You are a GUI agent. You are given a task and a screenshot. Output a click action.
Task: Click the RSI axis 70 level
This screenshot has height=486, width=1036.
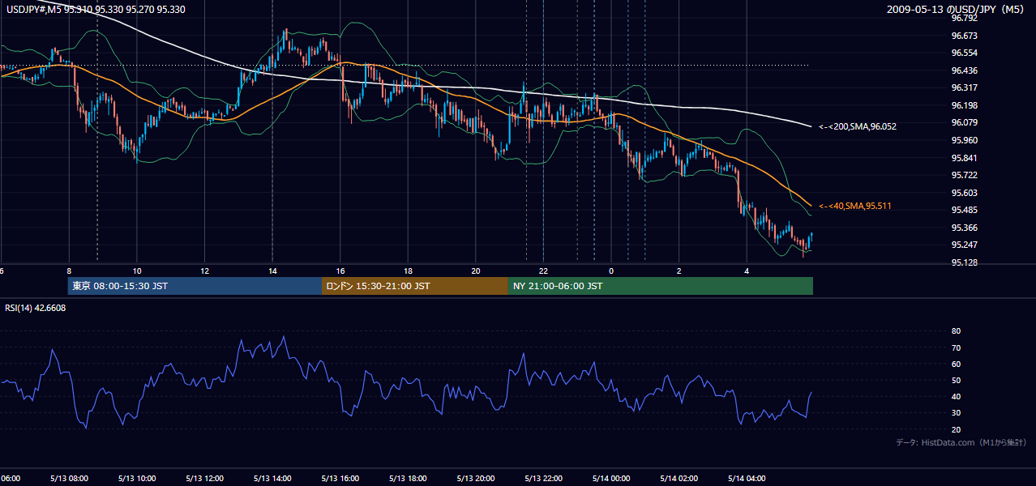coord(956,347)
